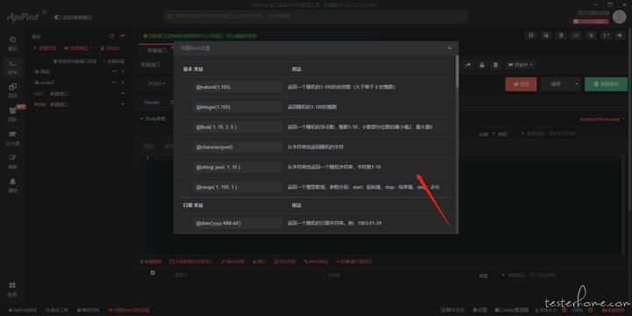Click the B bold toolbar icon
The width and height of the screenshot is (632, 316).
point(561,35)
